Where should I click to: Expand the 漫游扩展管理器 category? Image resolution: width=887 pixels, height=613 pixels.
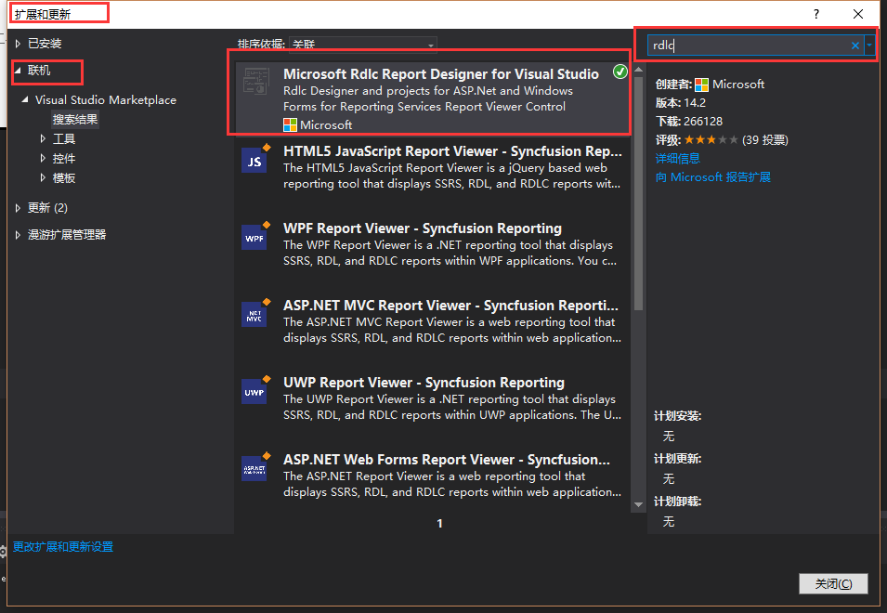(x=18, y=235)
